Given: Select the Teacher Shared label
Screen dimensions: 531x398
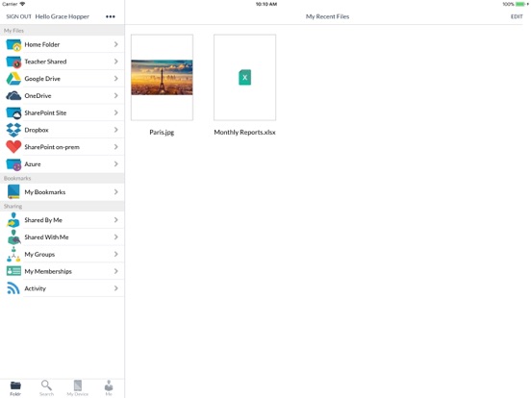Looking at the screenshot, I should [x=45, y=62].
